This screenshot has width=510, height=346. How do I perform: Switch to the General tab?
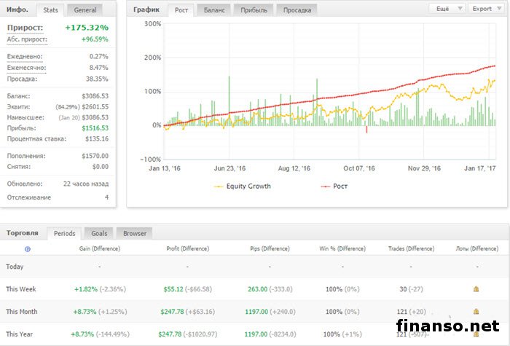[x=85, y=10]
